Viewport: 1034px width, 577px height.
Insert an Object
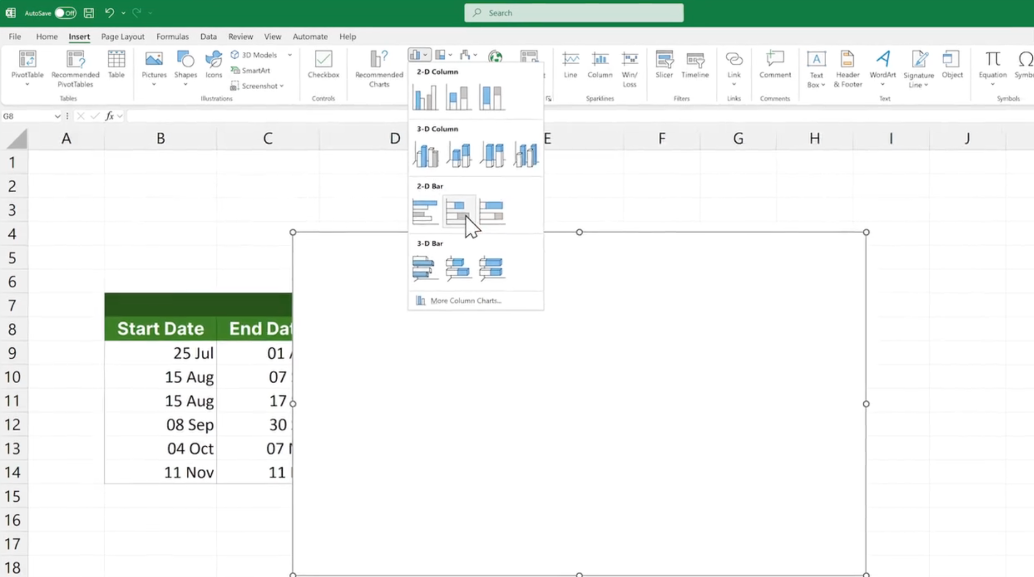[952, 64]
